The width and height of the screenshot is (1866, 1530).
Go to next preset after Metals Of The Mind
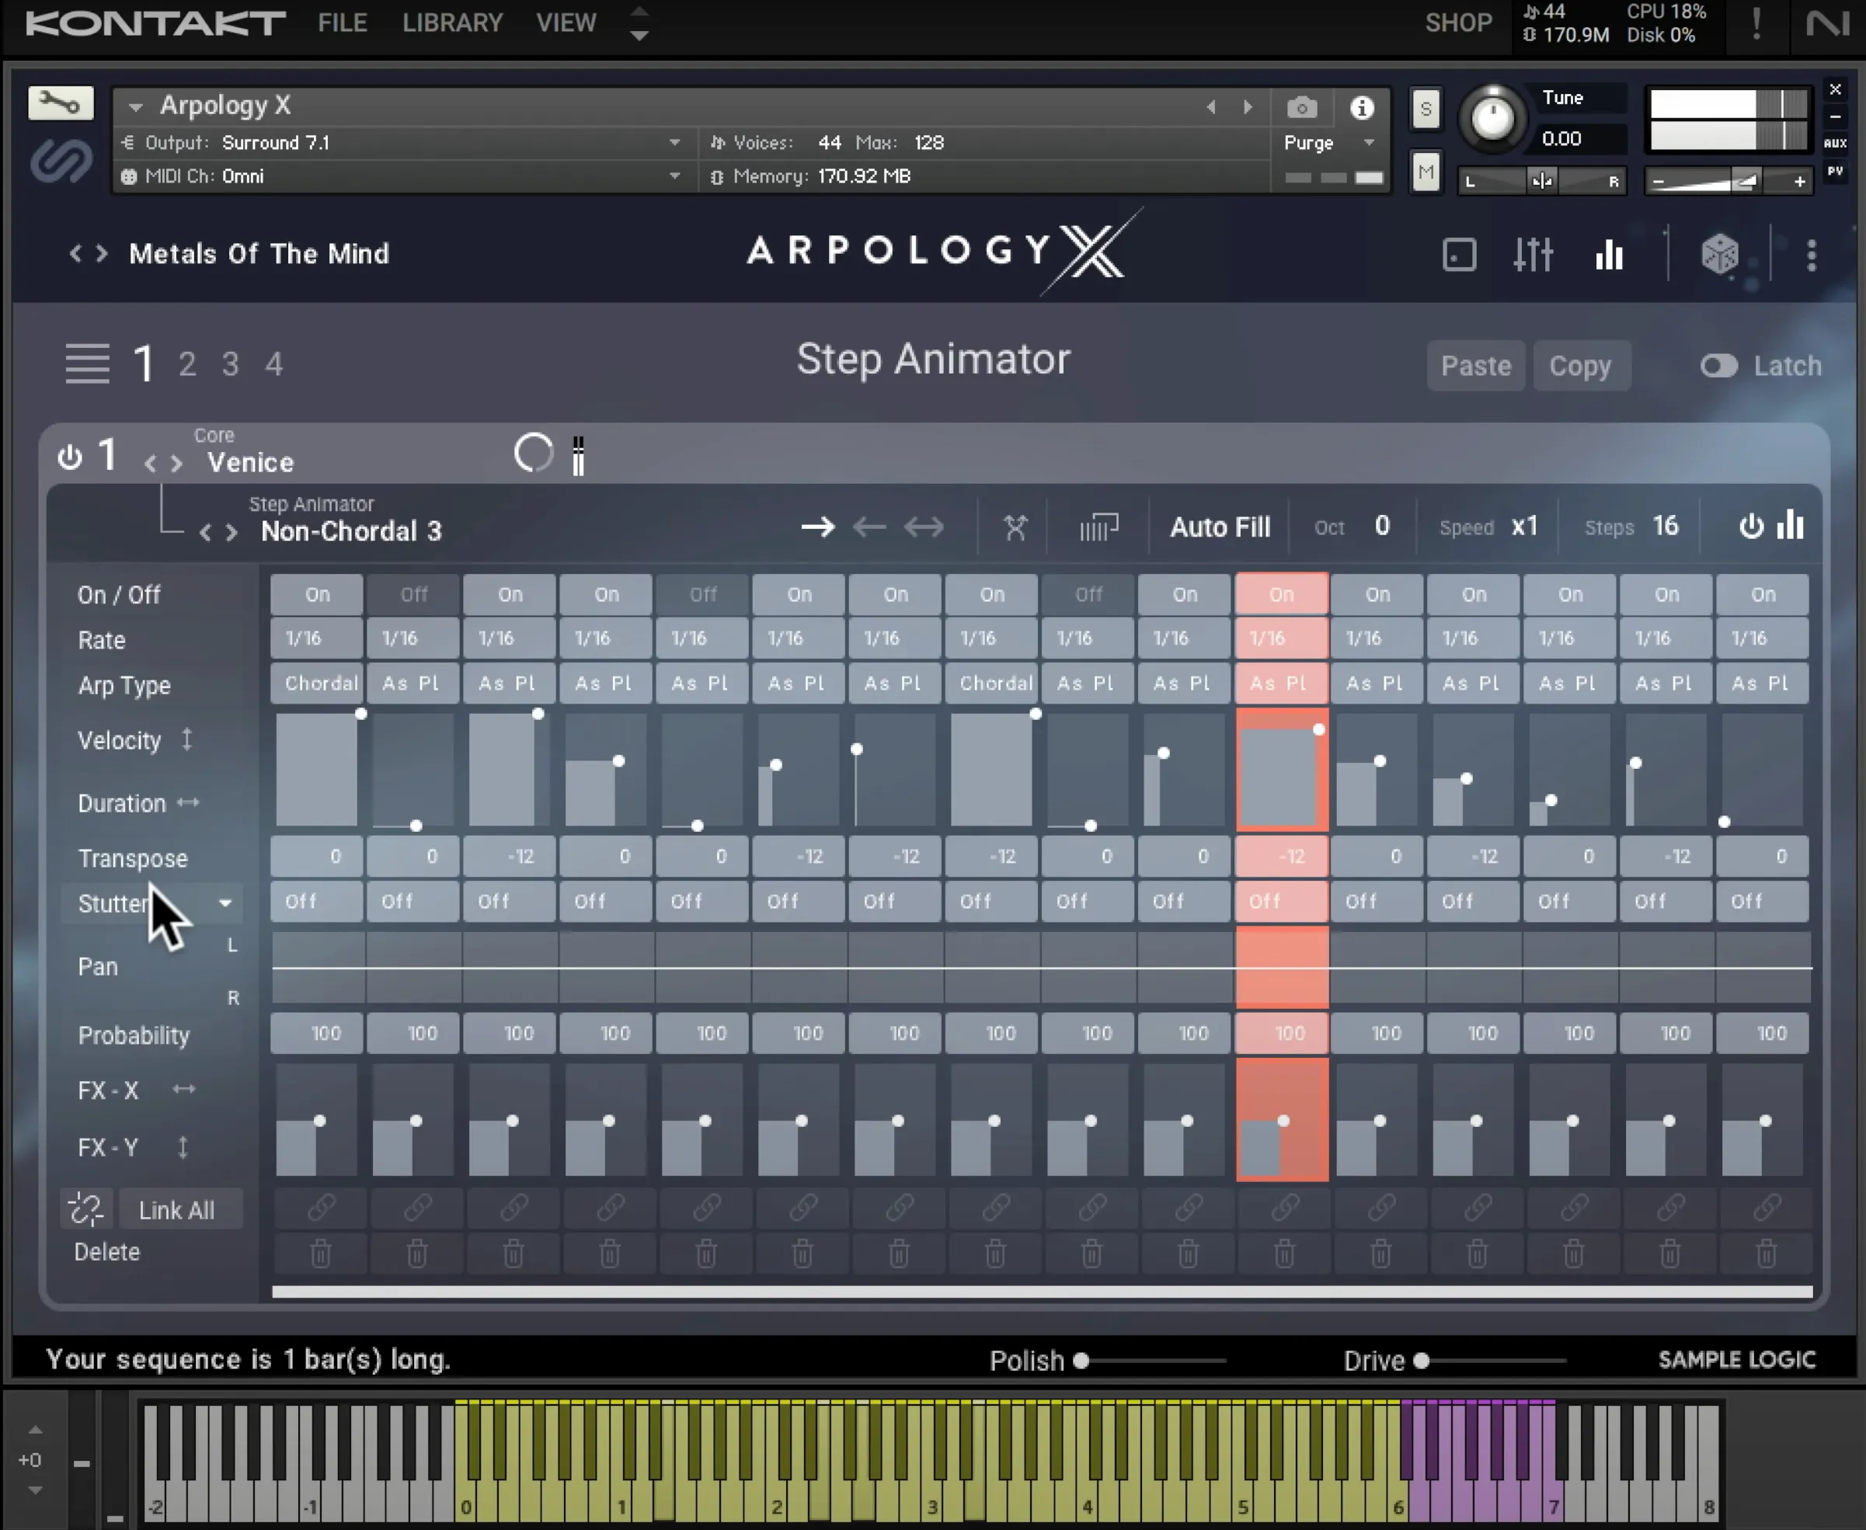tap(103, 254)
